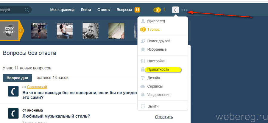Click the Избранные star menu item
This screenshot has width=268, height=123.
click(157, 49)
